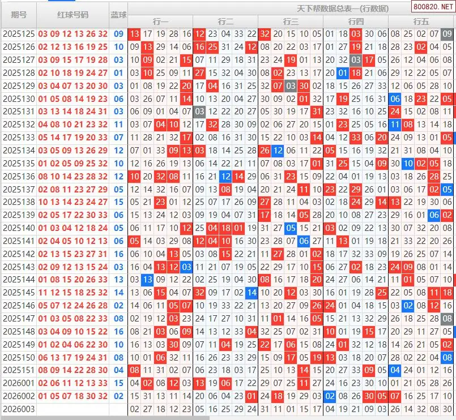Click the 期号 column header
This screenshot has height=420, width=456.
(x=19, y=15)
